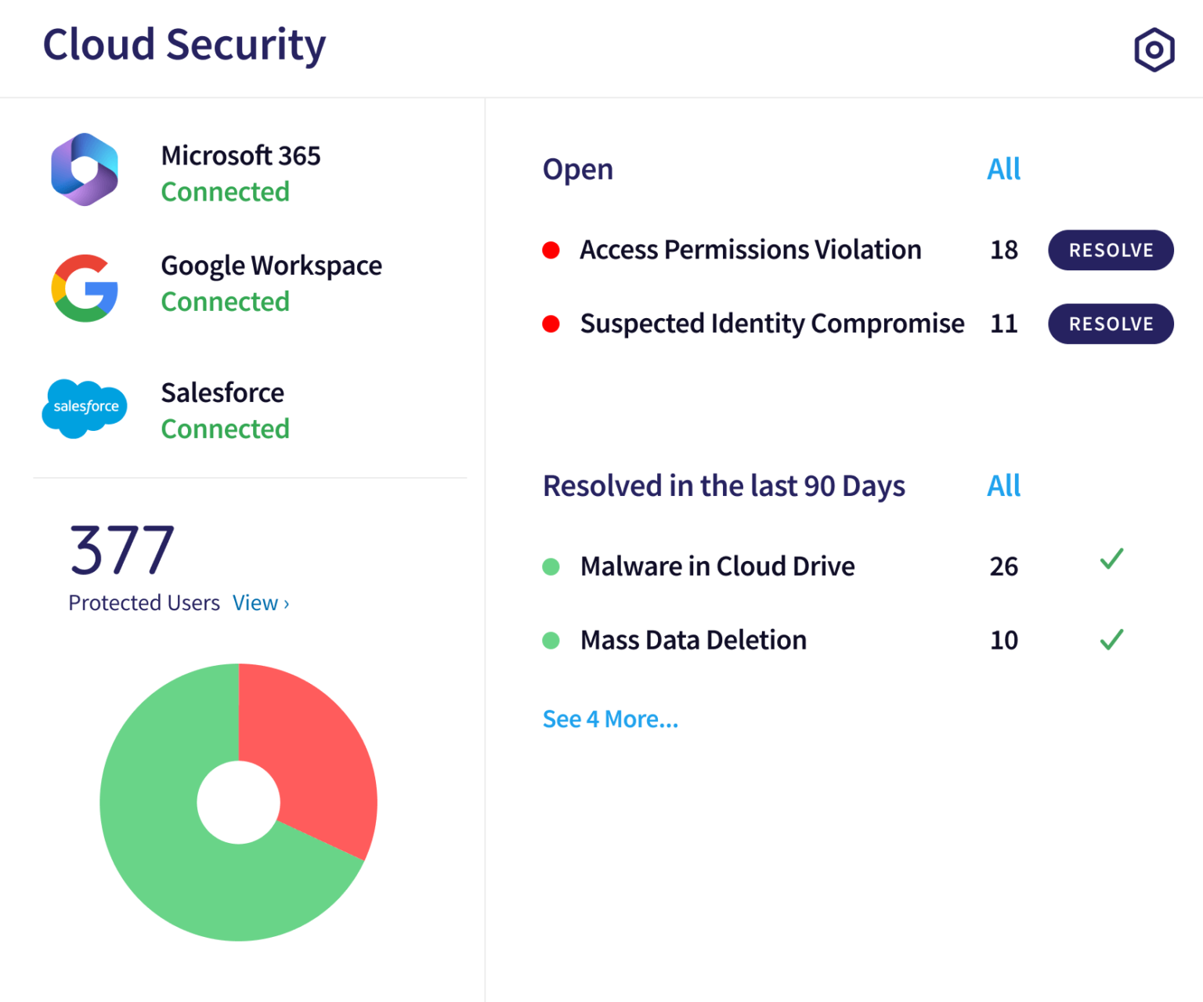Click Resolve for Suspected Identity Compromise
This screenshot has width=1203, height=1002.
pyautogui.click(x=1111, y=324)
